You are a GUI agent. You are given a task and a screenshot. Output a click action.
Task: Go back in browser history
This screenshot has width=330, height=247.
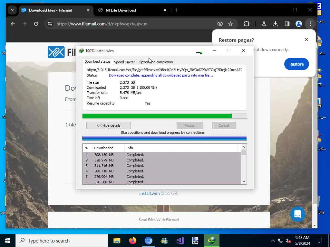(x=13, y=24)
